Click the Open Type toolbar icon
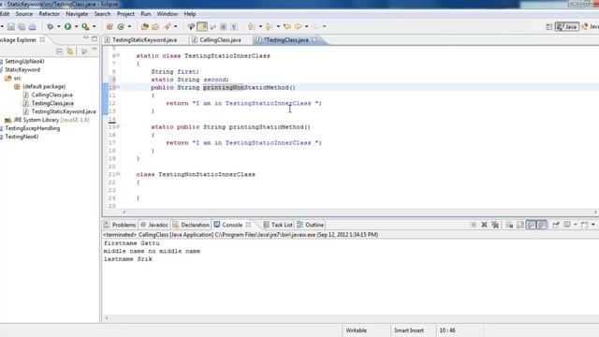Viewport: 599px width, 337px height. tap(145, 26)
